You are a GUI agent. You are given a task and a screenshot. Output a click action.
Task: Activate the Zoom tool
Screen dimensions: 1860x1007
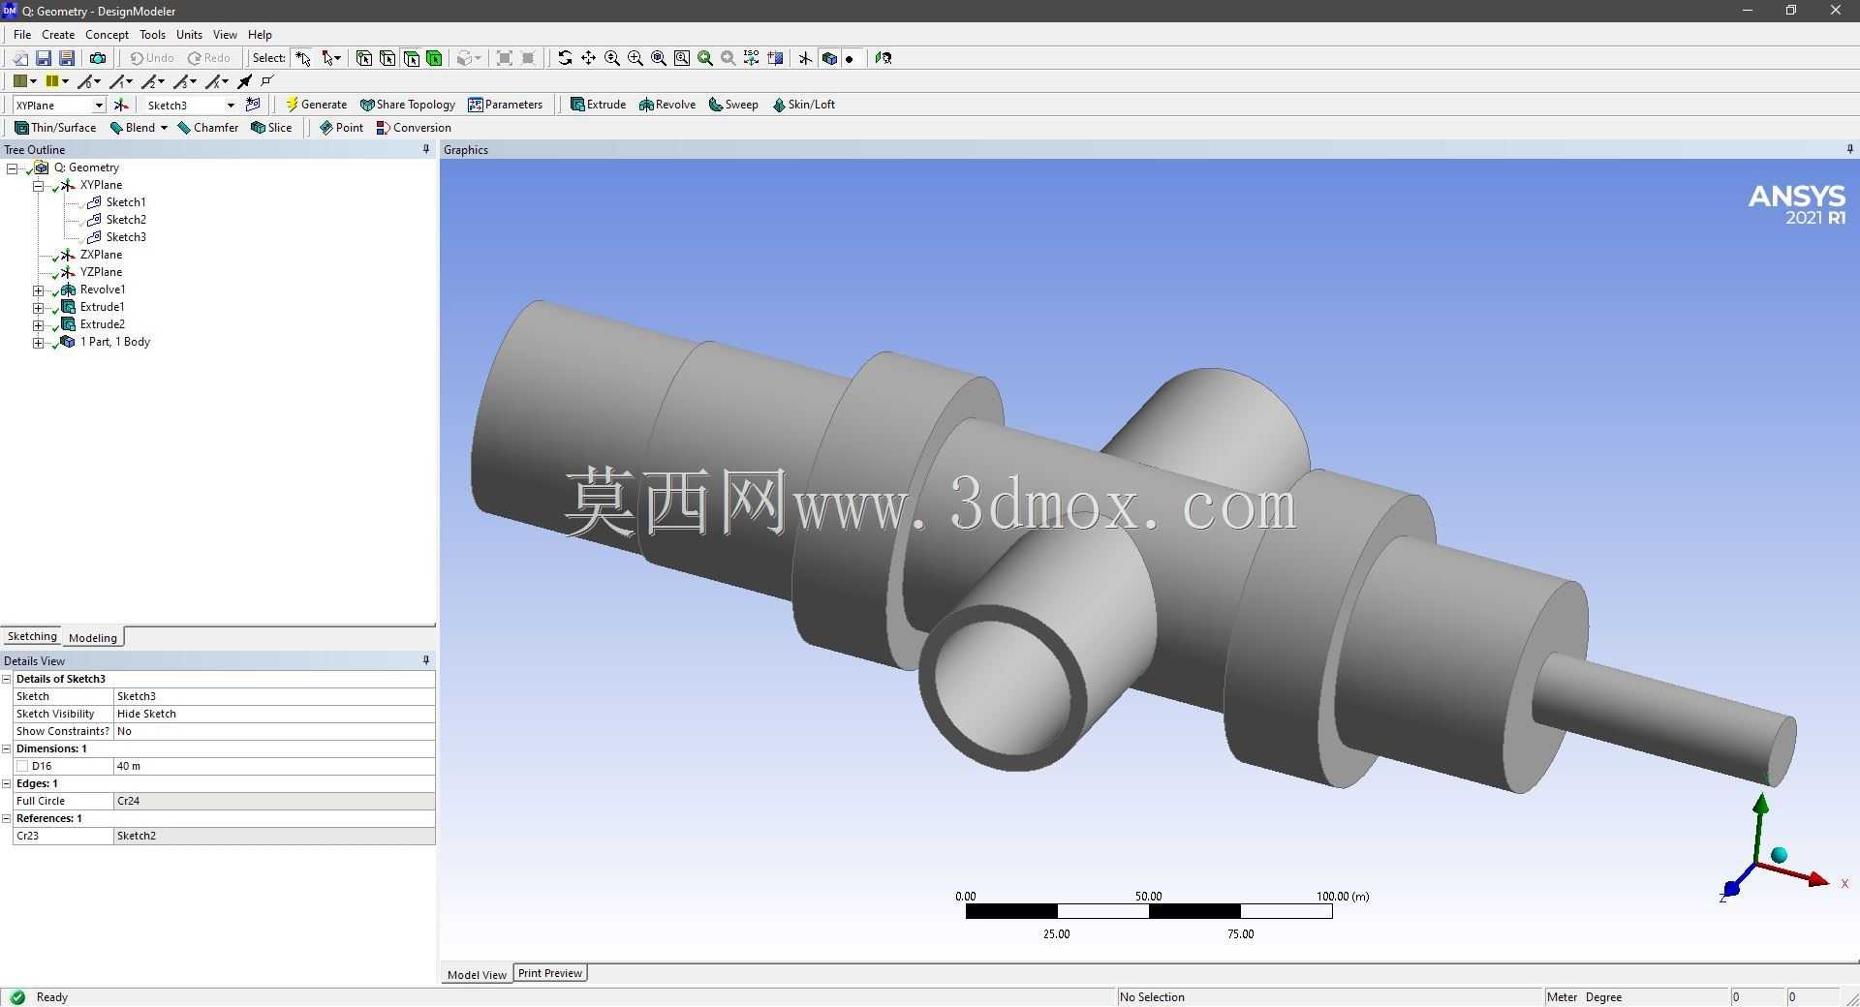612,58
